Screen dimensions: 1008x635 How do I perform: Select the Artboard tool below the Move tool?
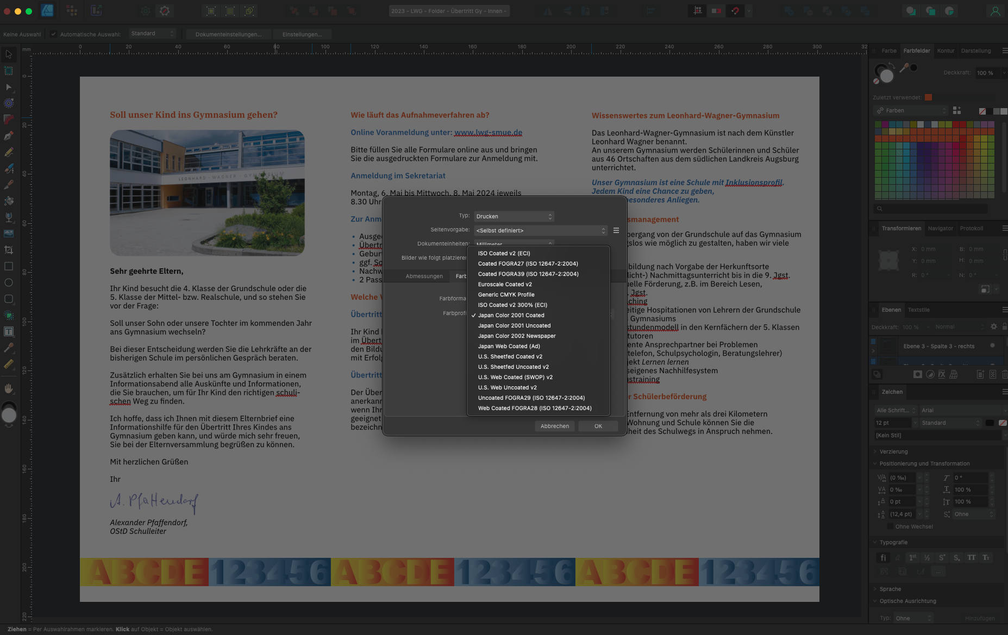click(x=9, y=71)
